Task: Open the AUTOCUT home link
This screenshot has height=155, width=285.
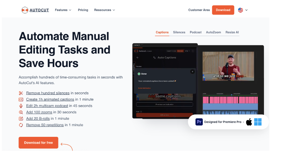Action: click(x=39, y=10)
